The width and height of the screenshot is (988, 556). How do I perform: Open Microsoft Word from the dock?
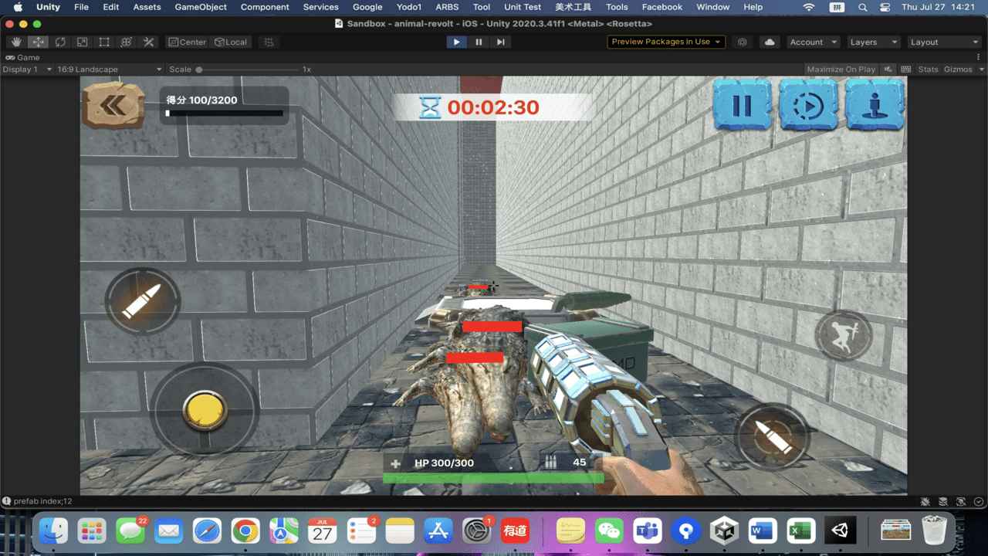[x=763, y=531]
